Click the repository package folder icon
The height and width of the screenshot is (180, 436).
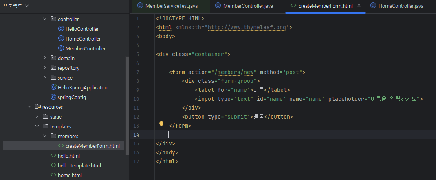[x=53, y=68]
